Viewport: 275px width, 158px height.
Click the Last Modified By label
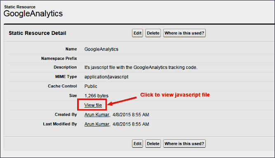(x=60, y=124)
